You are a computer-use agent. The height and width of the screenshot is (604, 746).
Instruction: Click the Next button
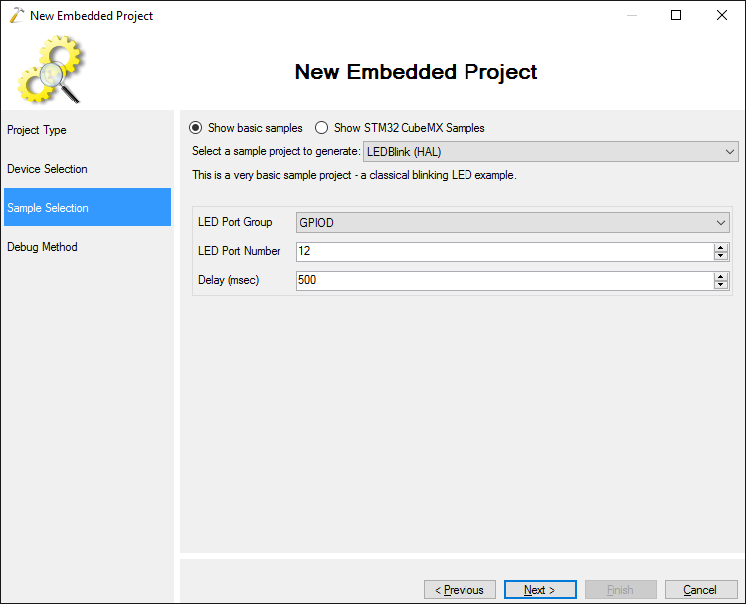coord(540,590)
